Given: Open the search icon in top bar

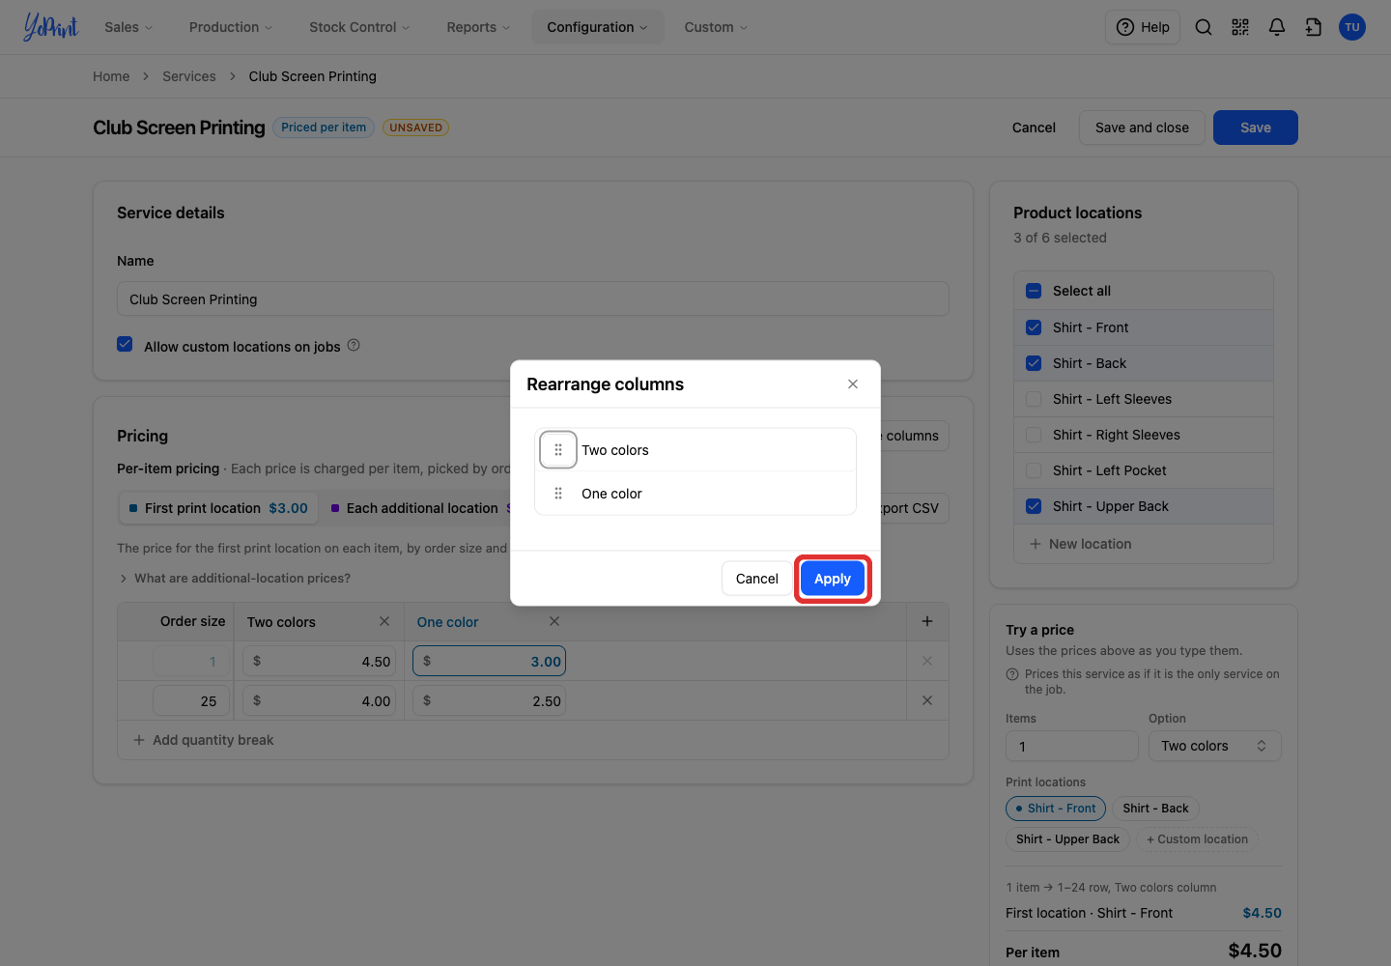Looking at the screenshot, I should pos(1204,27).
